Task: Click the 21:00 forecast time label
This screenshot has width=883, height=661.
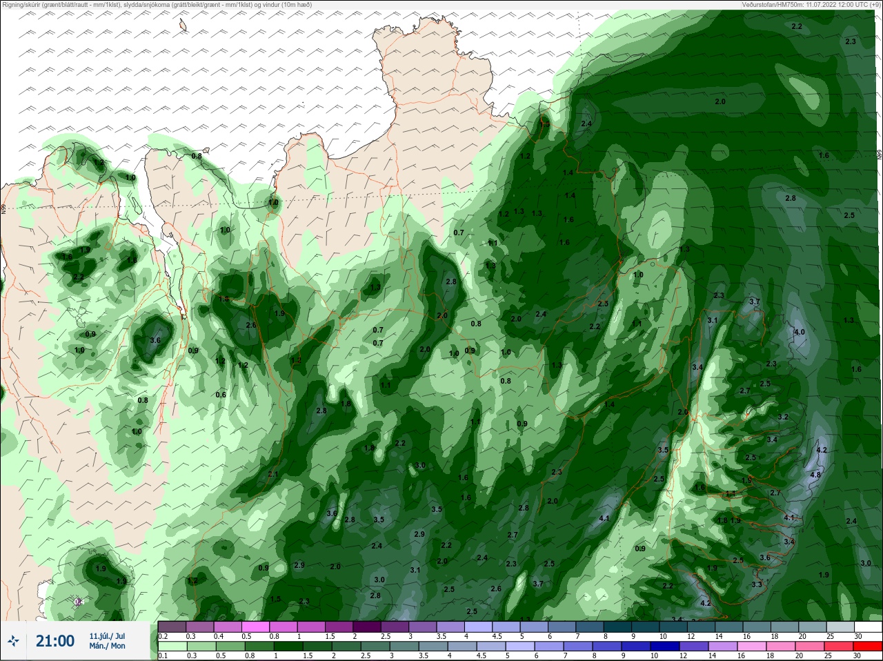Action: [55, 641]
